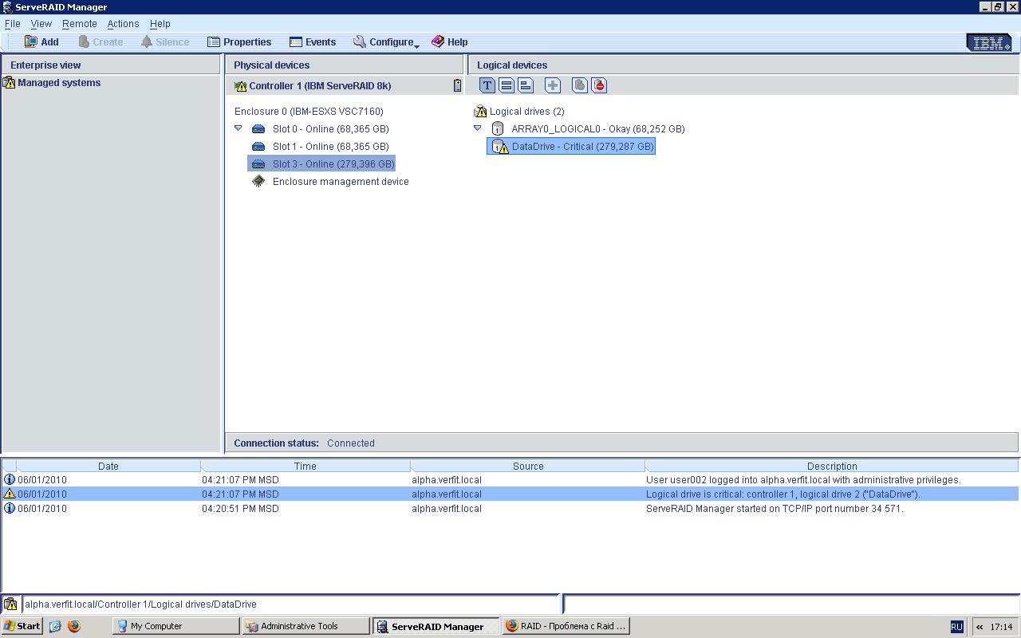Click the status bar warning icon
1021x638 pixels.
10,605
